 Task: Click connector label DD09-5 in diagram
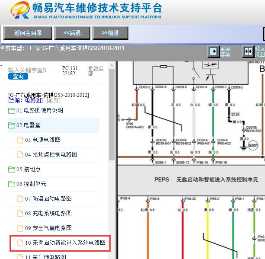161,87
